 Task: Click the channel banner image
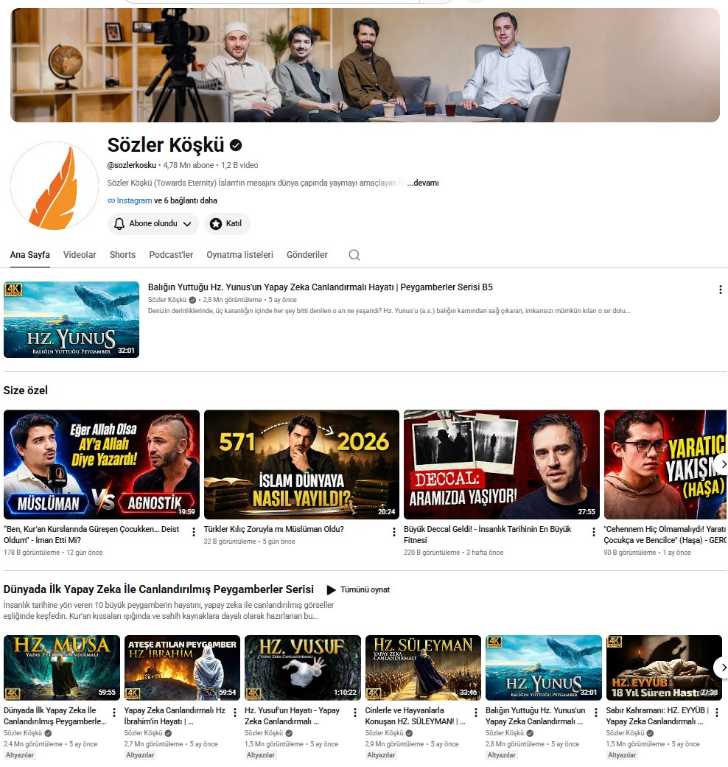click(365, 65)
